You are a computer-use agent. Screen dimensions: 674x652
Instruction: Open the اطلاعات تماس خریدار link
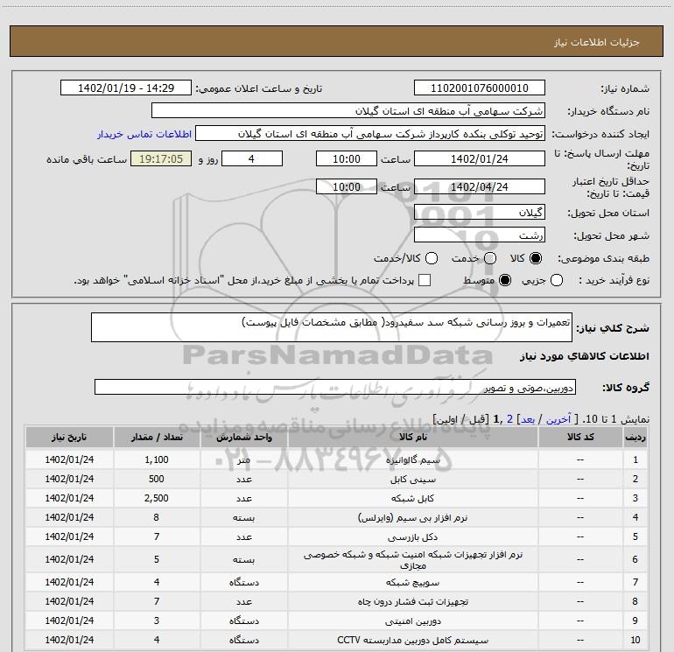click(144, 134)
